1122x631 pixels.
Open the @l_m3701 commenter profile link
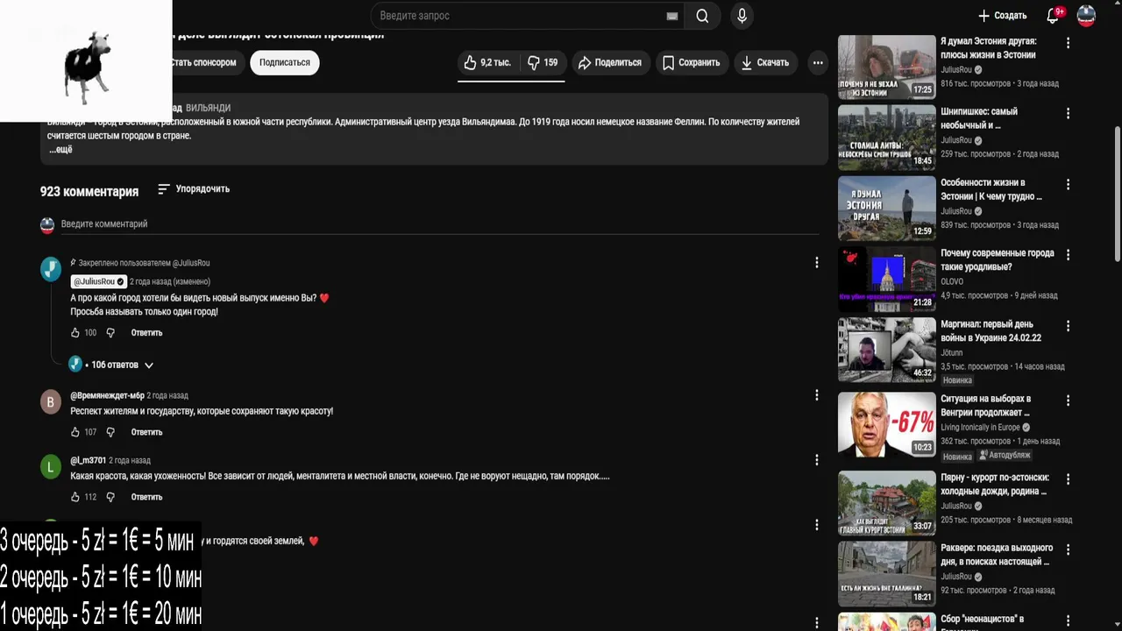pos(88,460)
